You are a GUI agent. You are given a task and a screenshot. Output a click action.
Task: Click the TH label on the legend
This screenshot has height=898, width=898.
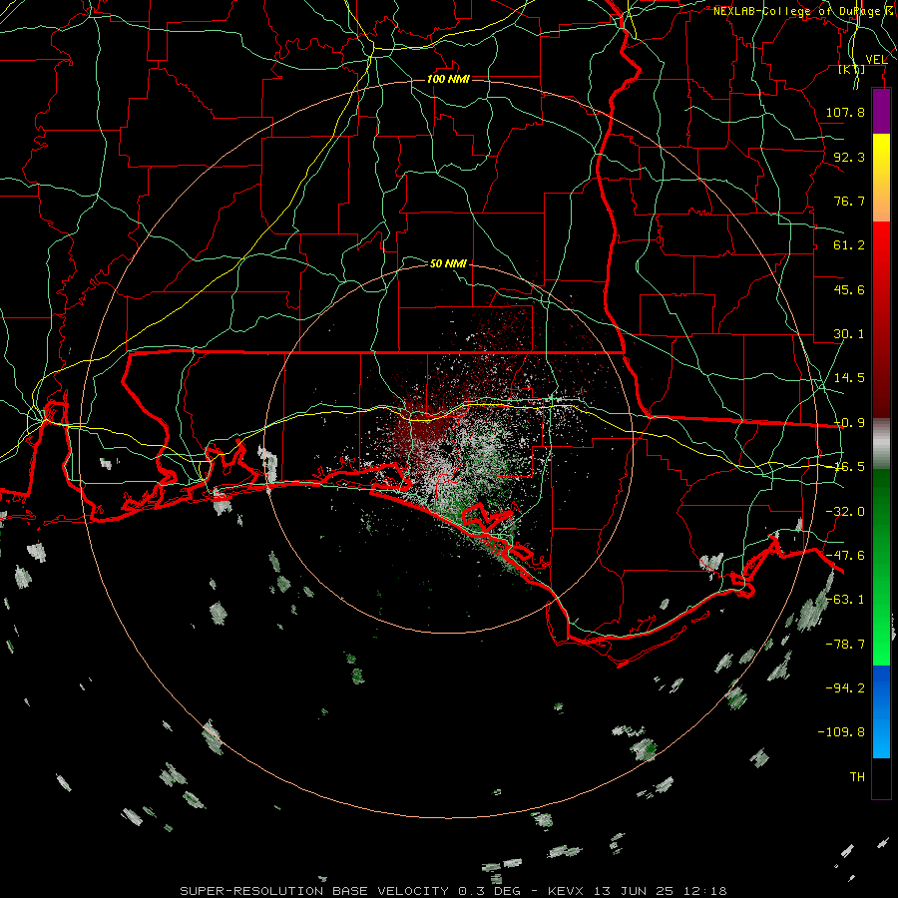tap(857, 777)
